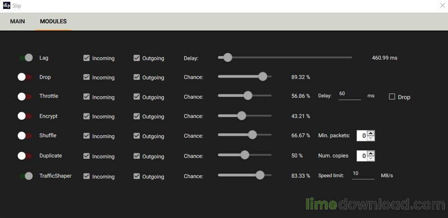Click the Lag Delay slider handle
Screen dimensions: 448x218
point(228,57)
